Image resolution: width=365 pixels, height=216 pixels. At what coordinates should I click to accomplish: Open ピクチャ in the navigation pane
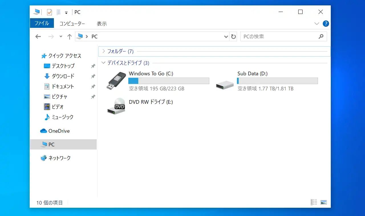click(x=60, y=97)
